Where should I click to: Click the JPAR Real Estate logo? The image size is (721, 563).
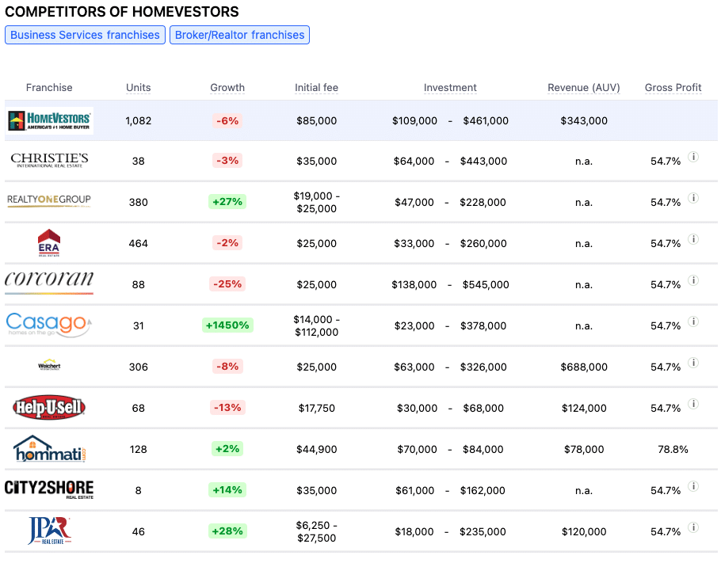tap(49, 531)
